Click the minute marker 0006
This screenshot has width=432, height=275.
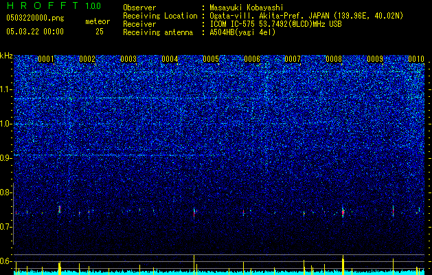pos(252,59)
